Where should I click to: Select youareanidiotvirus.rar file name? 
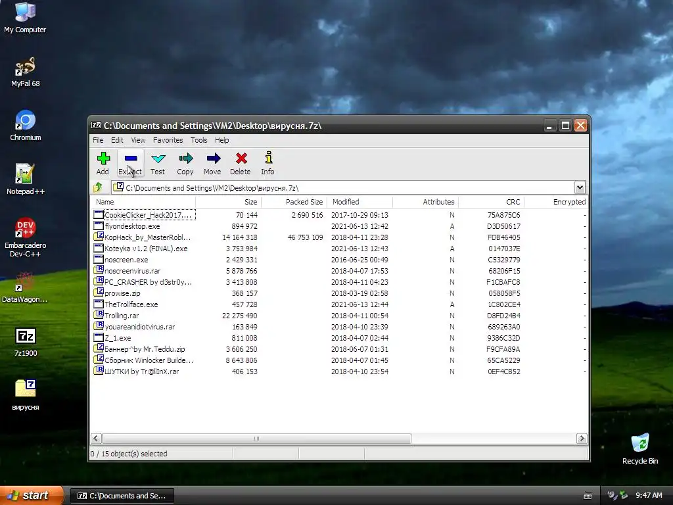[140, 327]
